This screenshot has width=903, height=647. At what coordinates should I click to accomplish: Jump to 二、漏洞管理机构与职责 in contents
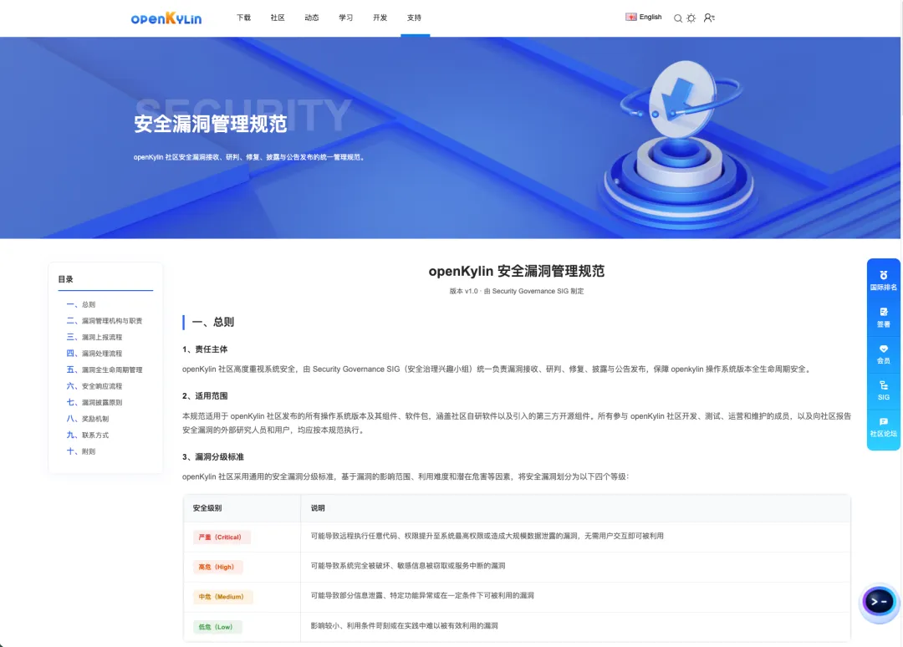(105, 321)
